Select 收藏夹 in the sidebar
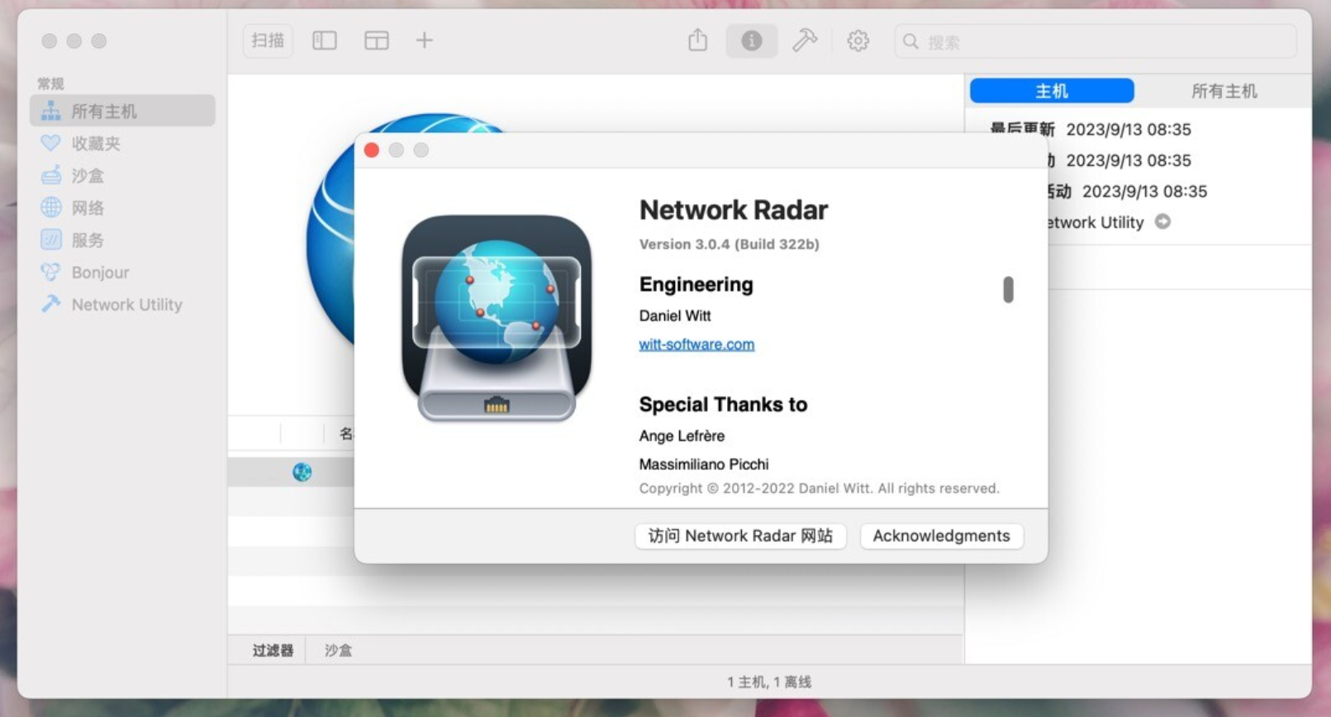Image resolution: width=1331 pixels, height=717 pixels. (x=122, y=143)
